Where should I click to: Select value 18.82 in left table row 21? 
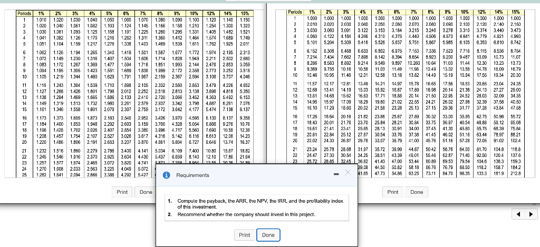[245, 151]
